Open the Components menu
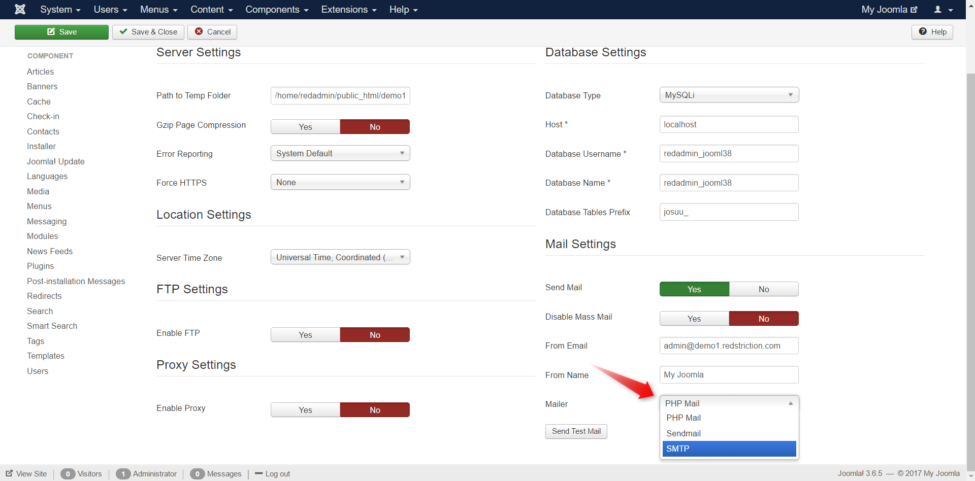This screenshot has width=975, height=481. pos(277,10)
